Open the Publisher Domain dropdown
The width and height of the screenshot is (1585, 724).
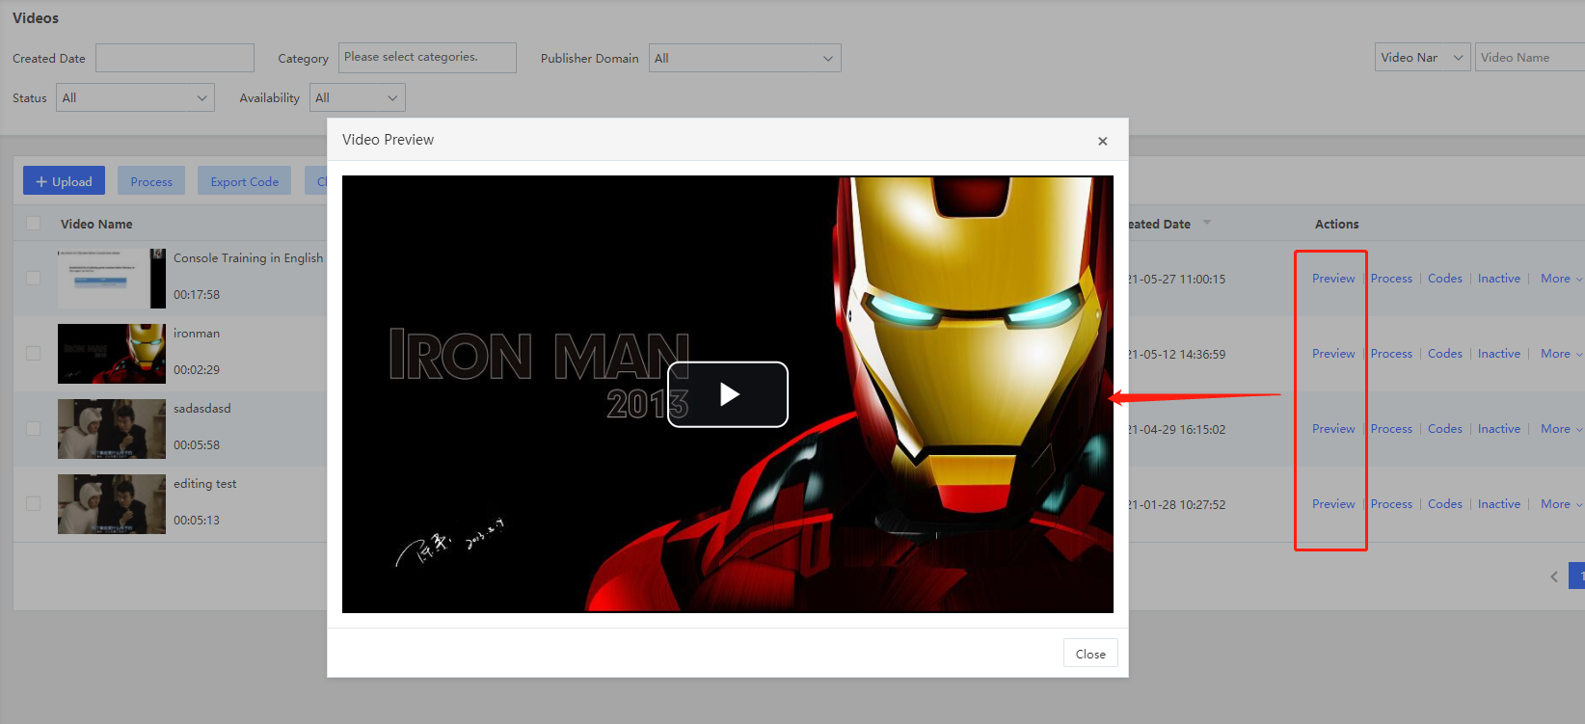coord(744,58)
